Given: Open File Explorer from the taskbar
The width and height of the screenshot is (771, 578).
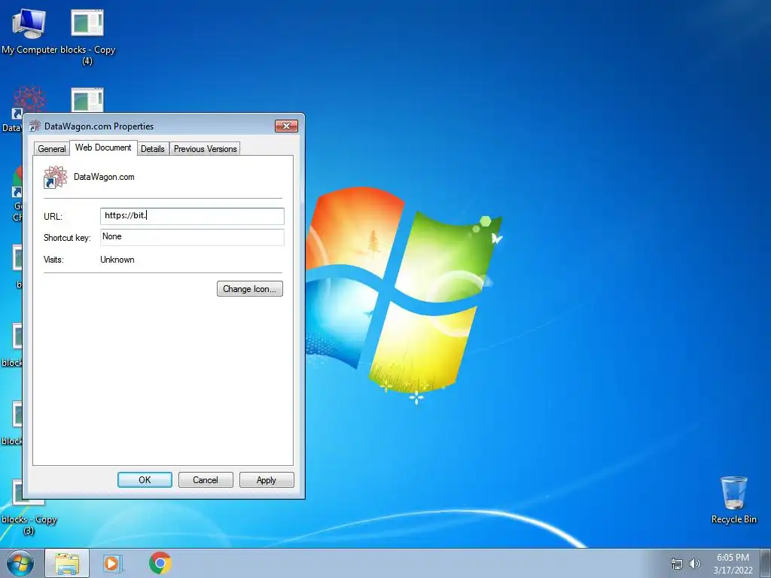Looking at the screenshot, I should [67, 563].
